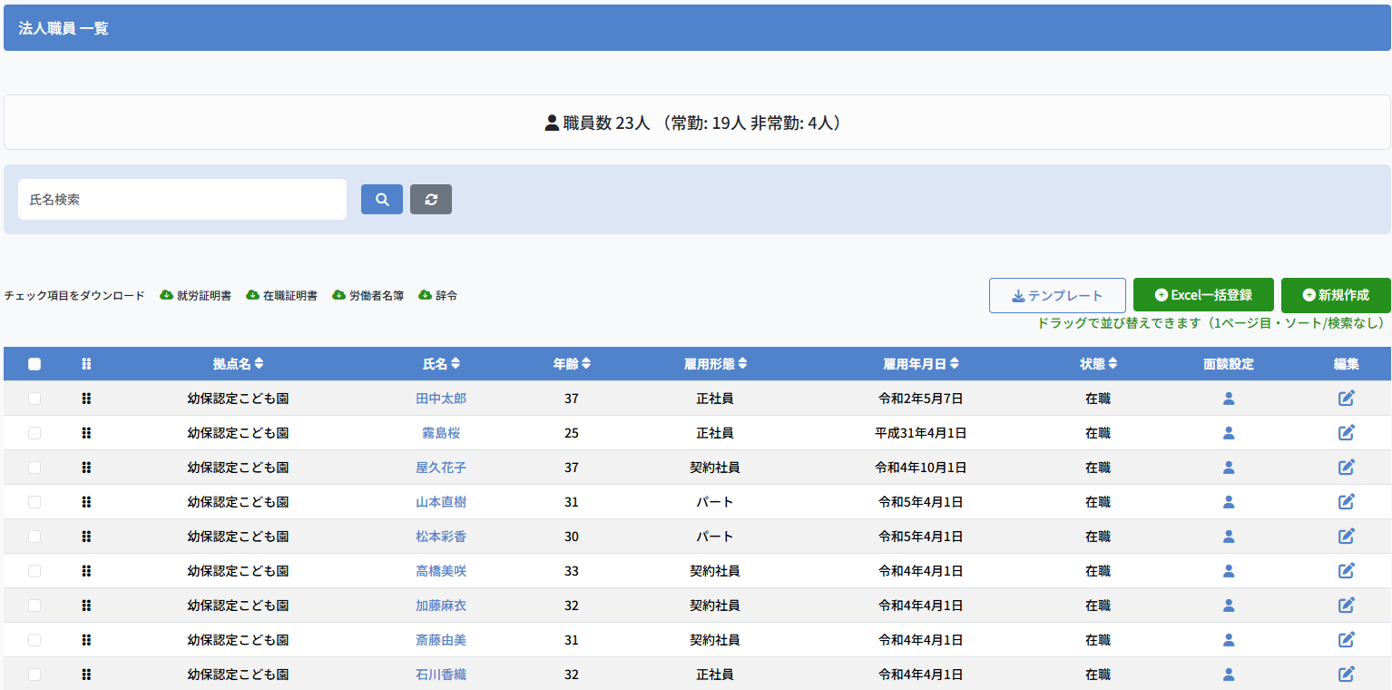
Task: Click the refresh icon next to search
Action: pos(431,199)
